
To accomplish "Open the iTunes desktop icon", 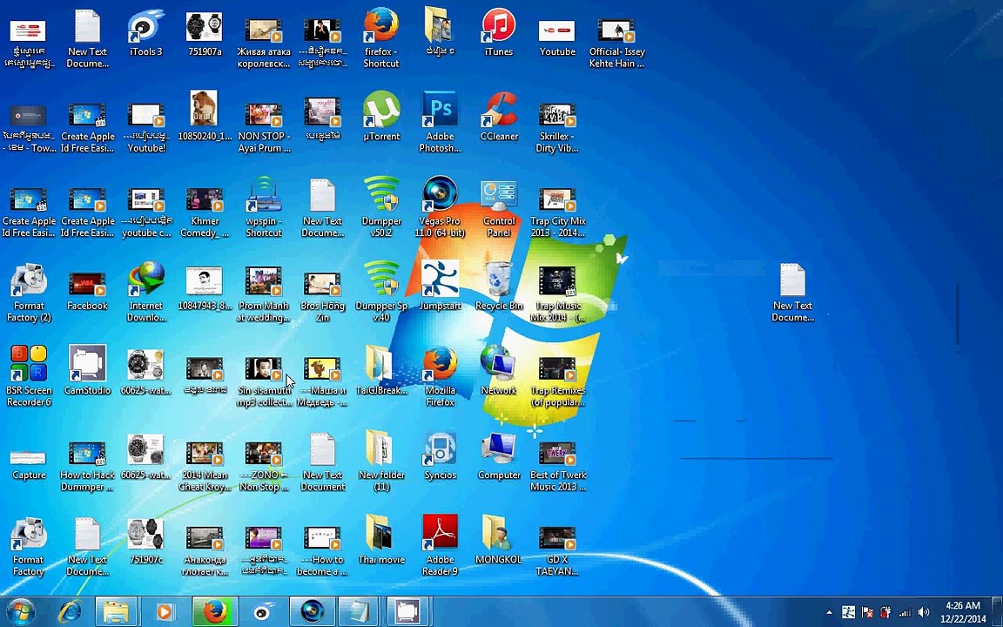I will point(498,34).
